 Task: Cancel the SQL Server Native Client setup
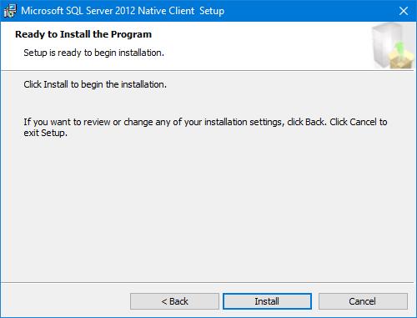click(x=363, y=301)
